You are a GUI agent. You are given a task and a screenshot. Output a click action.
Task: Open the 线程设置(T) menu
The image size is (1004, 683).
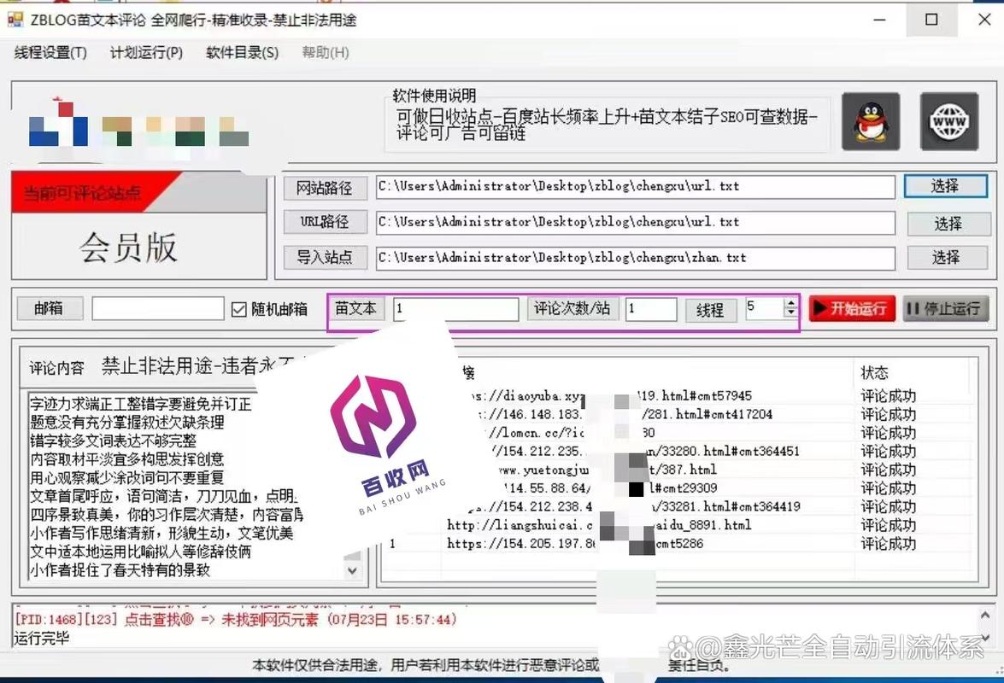tap(50, 53)
